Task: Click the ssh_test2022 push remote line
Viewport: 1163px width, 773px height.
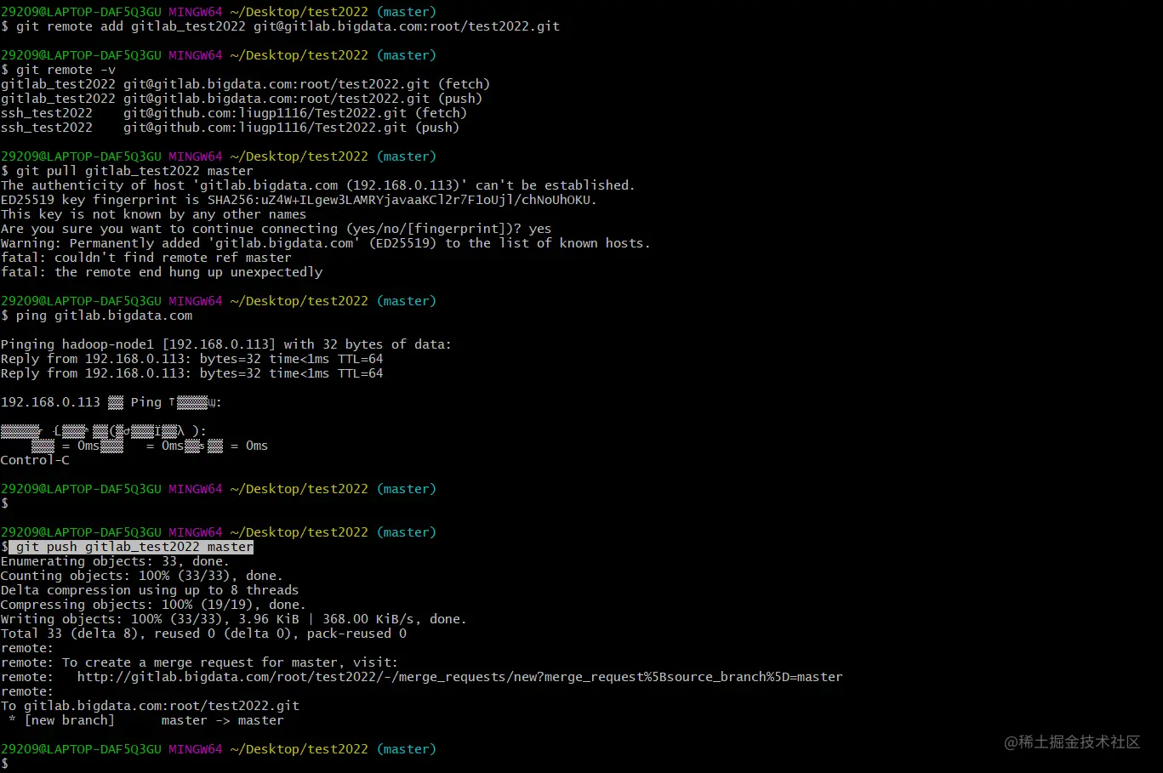Action: pos(230,128)
